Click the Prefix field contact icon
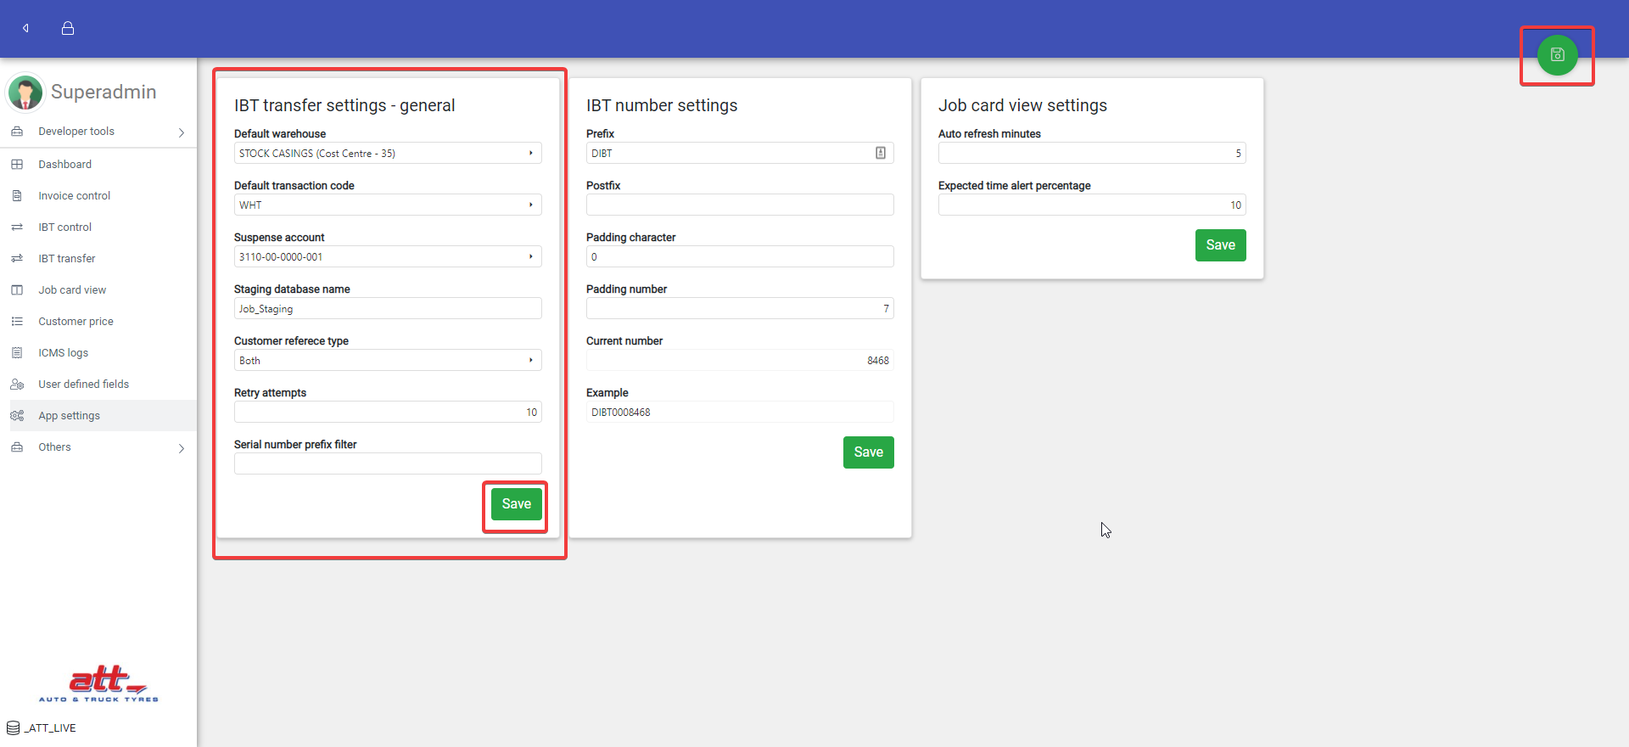1629x747 pixels. click(x=880, y=153)
